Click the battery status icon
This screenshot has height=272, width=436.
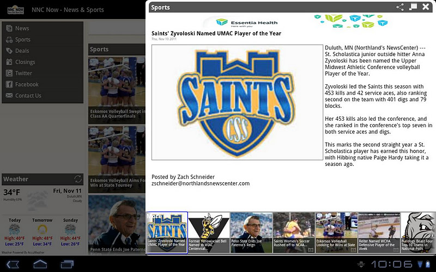pyautogui.click(x=427, y=264)
